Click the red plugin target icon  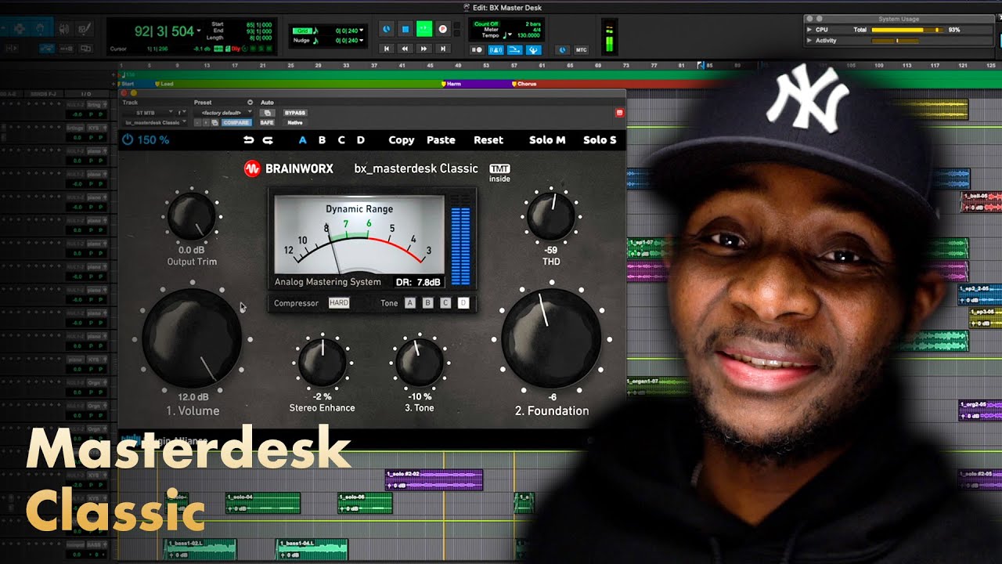point(619,113)
